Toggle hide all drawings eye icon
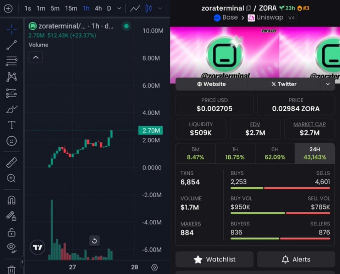This screenshot has height=274, width=340. click(11, 247)
